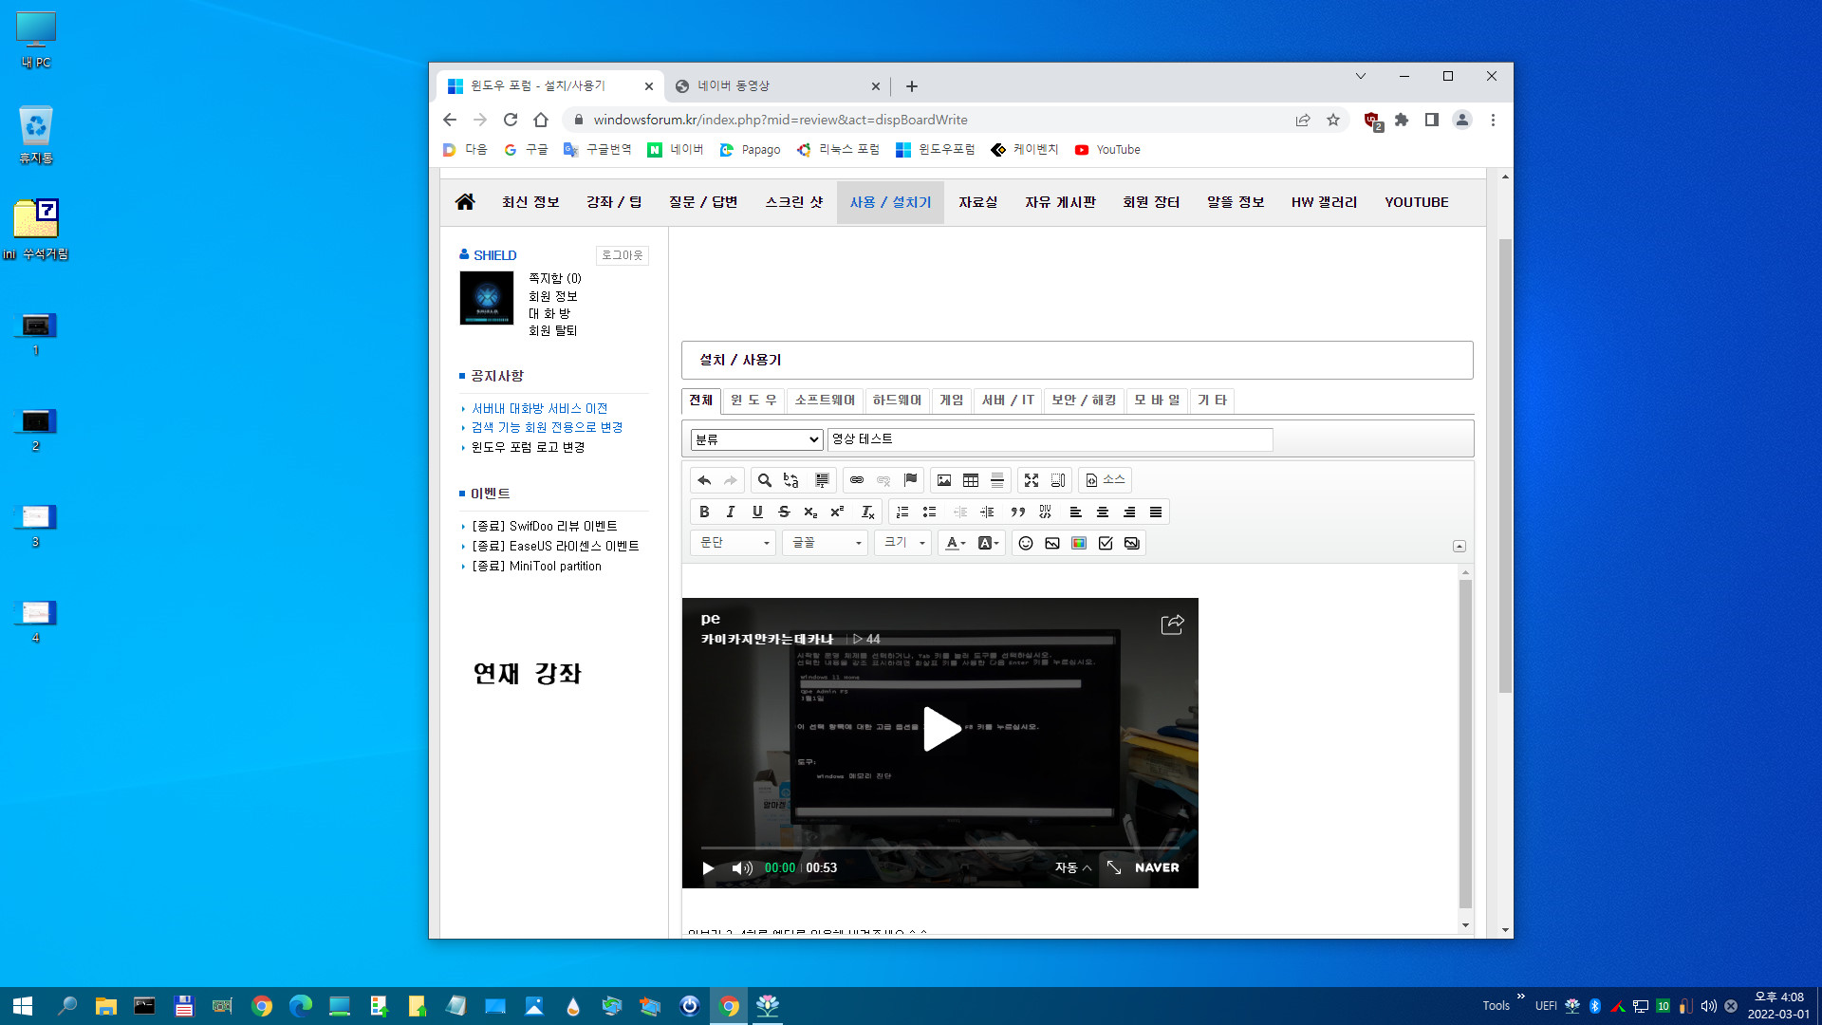Open the 회원 정보 link
1822x1025 pixels.
pos(552,296)
